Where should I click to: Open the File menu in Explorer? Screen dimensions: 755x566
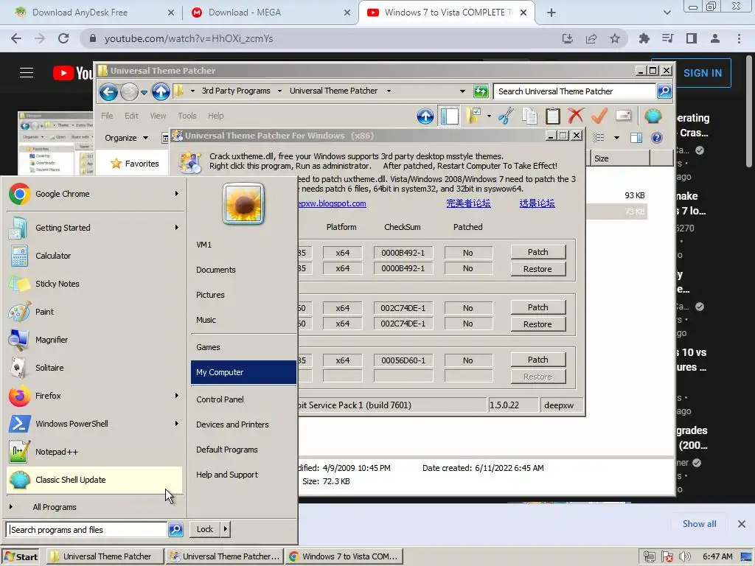point(107,116)
